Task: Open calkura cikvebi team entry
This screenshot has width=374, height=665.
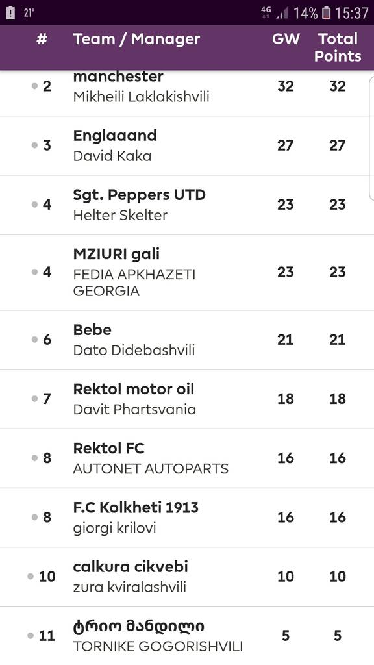Action: (187, 577)
